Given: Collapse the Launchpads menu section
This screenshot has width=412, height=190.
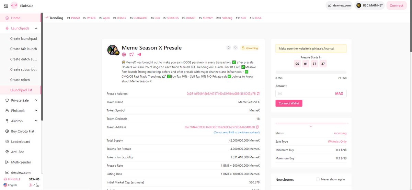Looking at the screenshot, I should pos(36,28).
